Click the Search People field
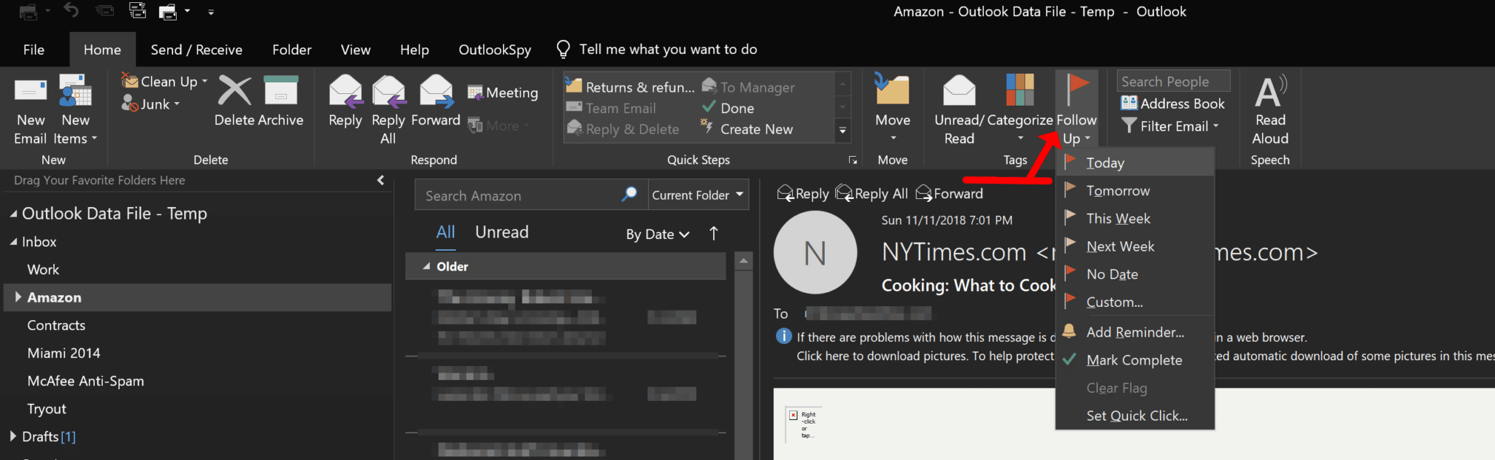The width and height of the screenshot is (1495, 460). point(1173,81)
